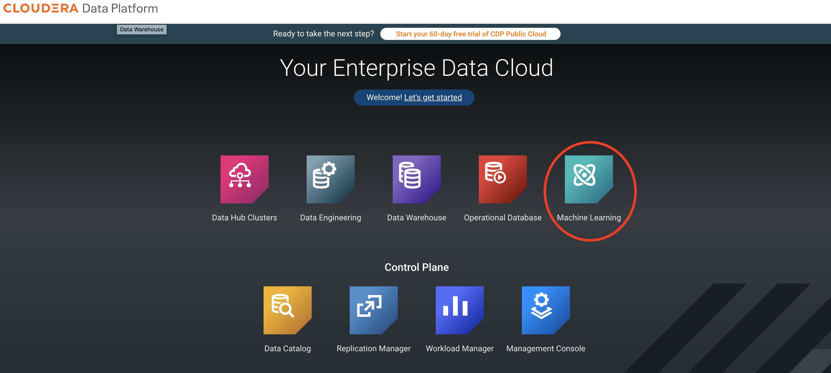Launch the Machine Learning tile icon
Screen dimensions: 831x373
588,179
